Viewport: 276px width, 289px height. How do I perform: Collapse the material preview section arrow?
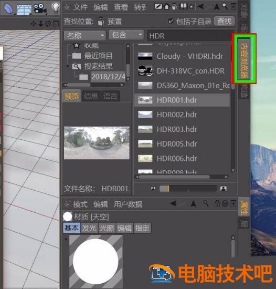66,239
